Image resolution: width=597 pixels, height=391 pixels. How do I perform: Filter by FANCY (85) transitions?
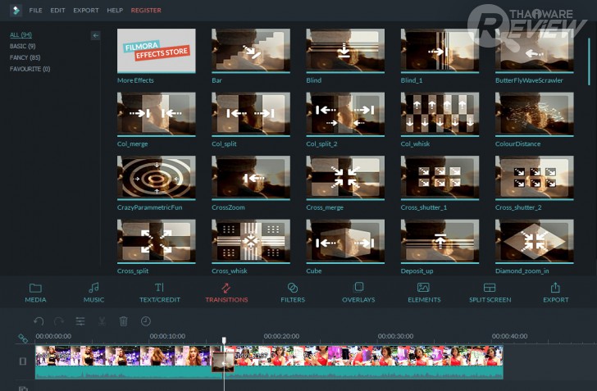click(25, 57)
